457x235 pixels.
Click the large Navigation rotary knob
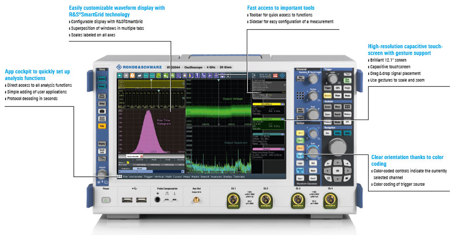(337, 146)
